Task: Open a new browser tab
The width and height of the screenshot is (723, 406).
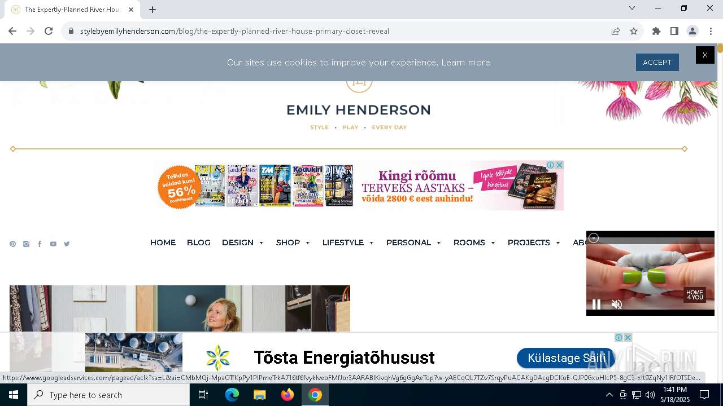Action: (153, 10)
